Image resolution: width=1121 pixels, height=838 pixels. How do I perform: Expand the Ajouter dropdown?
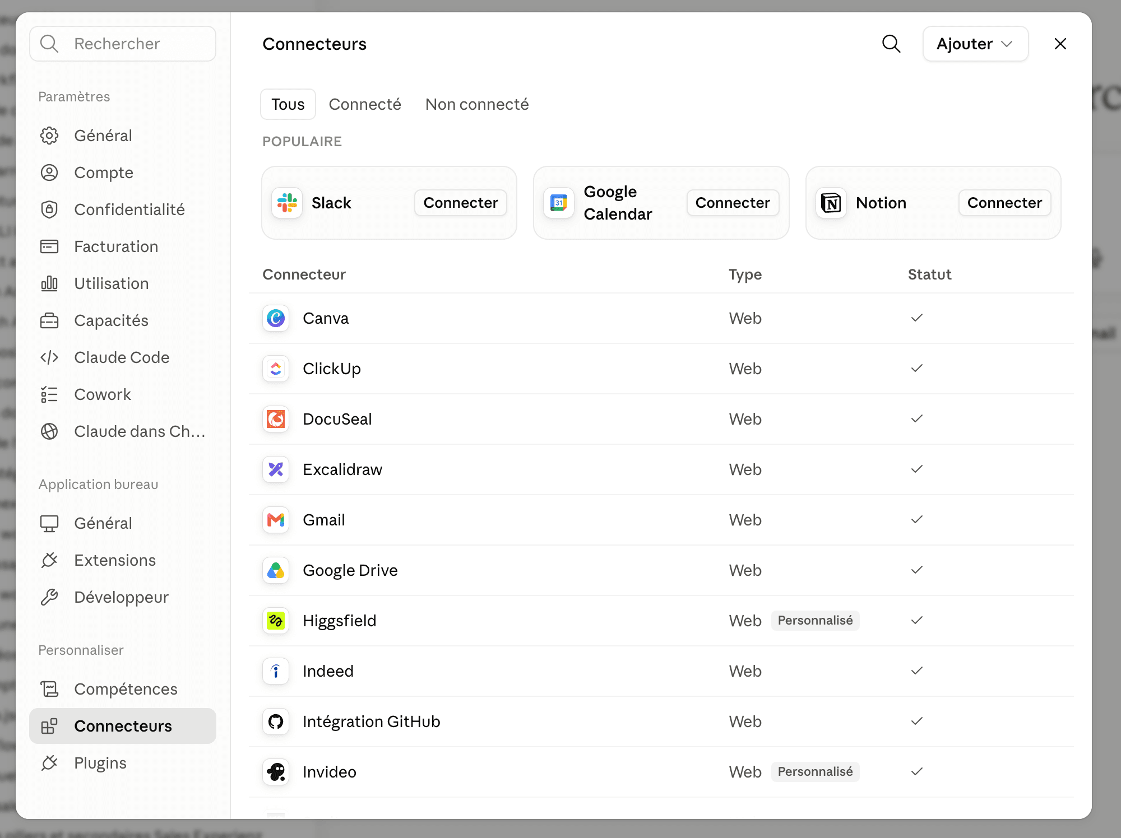click(x=975, y=44)
